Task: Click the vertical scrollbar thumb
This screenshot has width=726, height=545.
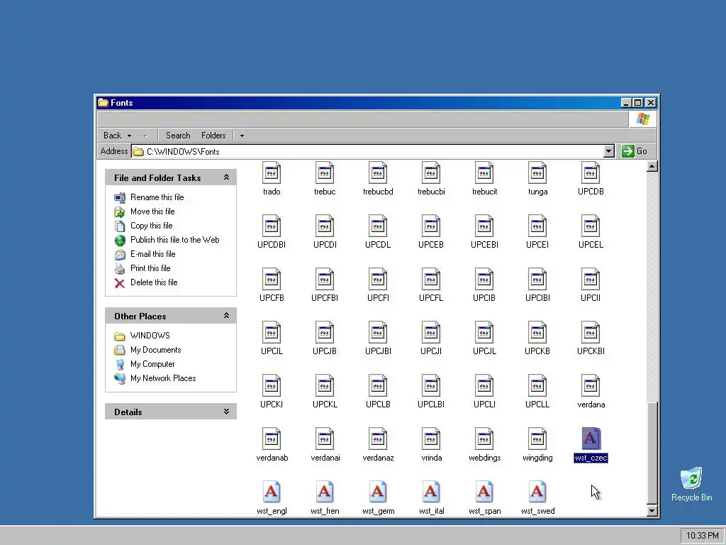Action: pyautogui.click(x=652, y=453)
